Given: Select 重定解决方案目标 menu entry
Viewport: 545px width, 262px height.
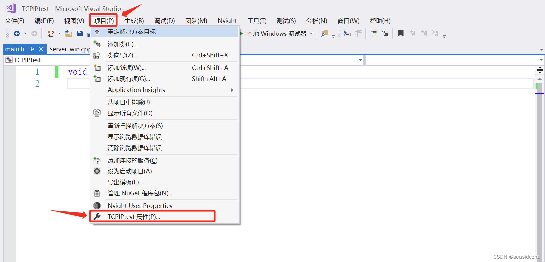Looking at the screenshot, I should pos(165,32).
